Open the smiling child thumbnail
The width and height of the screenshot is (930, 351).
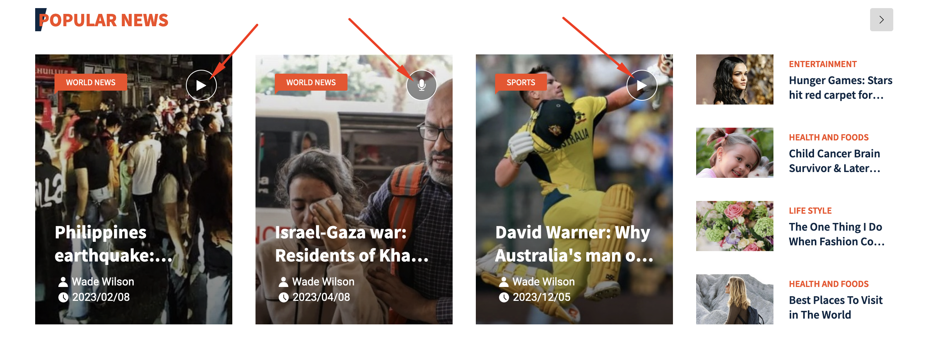point(735,153)
